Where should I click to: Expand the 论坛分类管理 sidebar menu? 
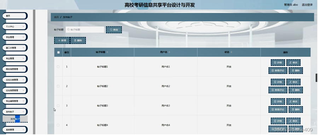click(x=15, y=80)
